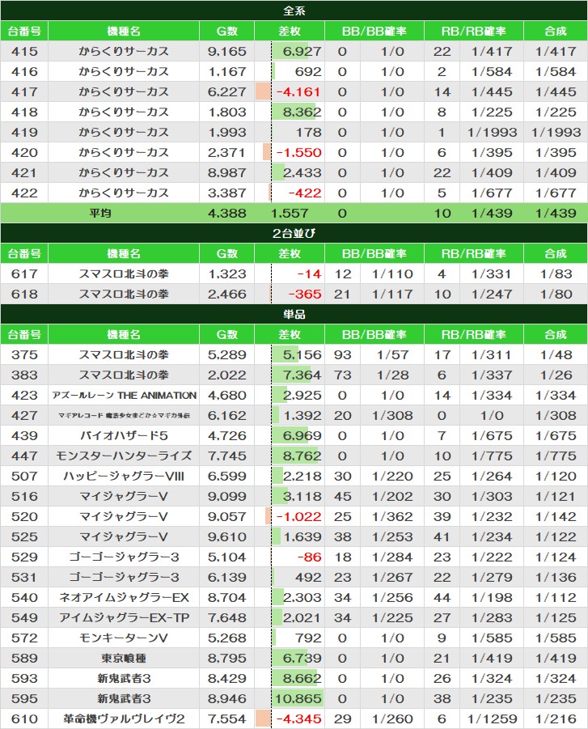
Task: Click the 5,156 difference value
Action: tap(302, 354)
